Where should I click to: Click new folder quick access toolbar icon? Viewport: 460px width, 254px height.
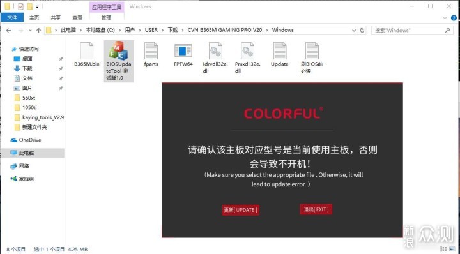click(29, 6)
